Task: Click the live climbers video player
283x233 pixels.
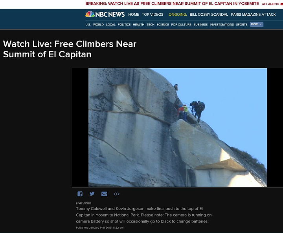Action: (x=178, y=127)
